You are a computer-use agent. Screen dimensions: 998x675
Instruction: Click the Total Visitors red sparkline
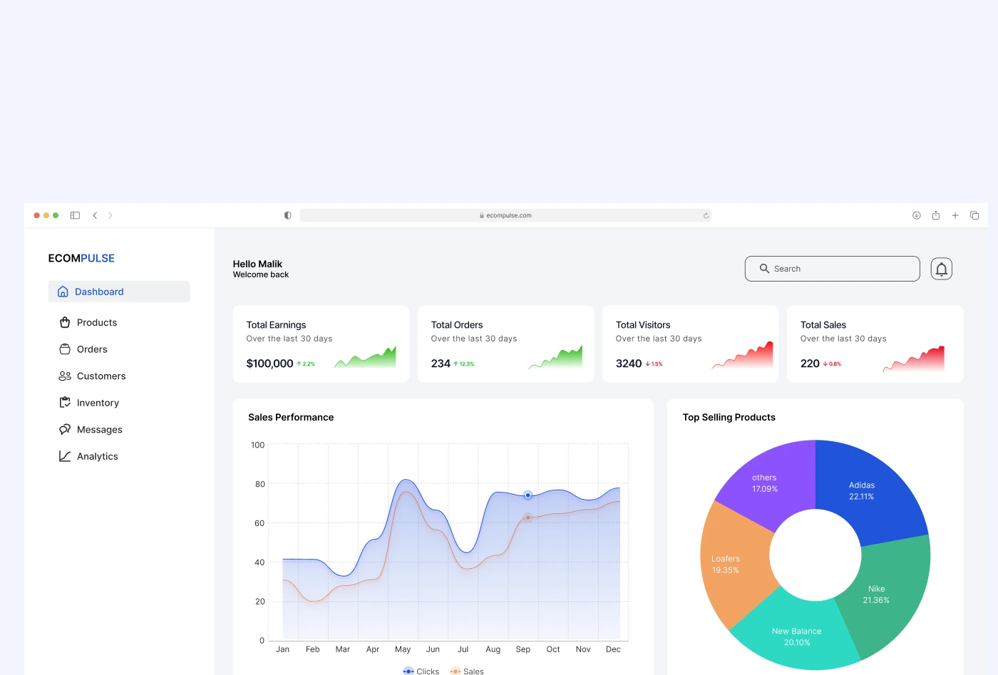(743, 355)
